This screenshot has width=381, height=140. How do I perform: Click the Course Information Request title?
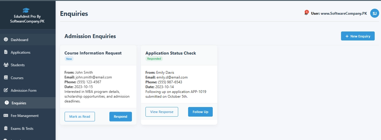(x=93, y=53)
